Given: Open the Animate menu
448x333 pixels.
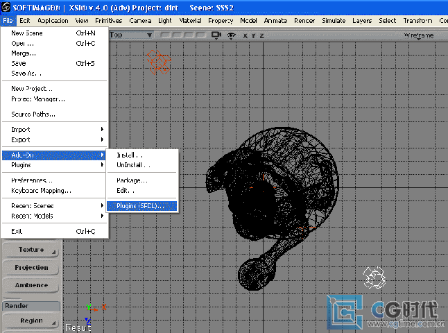Looking at the screenshot, I should click(275, 21).
